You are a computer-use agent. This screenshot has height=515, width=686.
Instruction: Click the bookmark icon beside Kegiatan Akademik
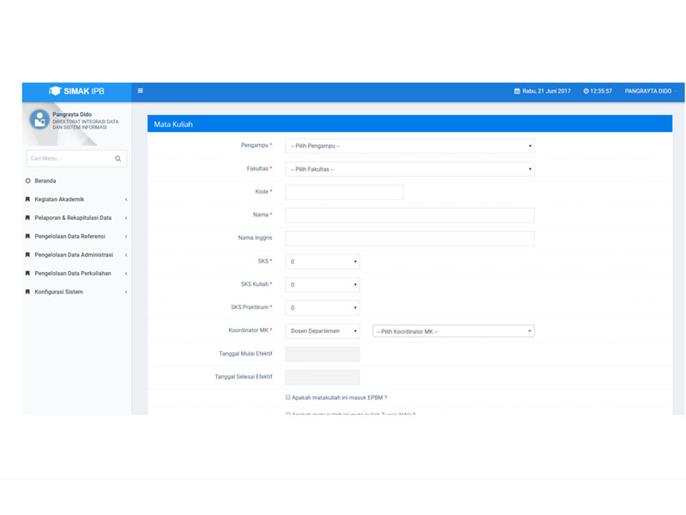coord(28,199)
